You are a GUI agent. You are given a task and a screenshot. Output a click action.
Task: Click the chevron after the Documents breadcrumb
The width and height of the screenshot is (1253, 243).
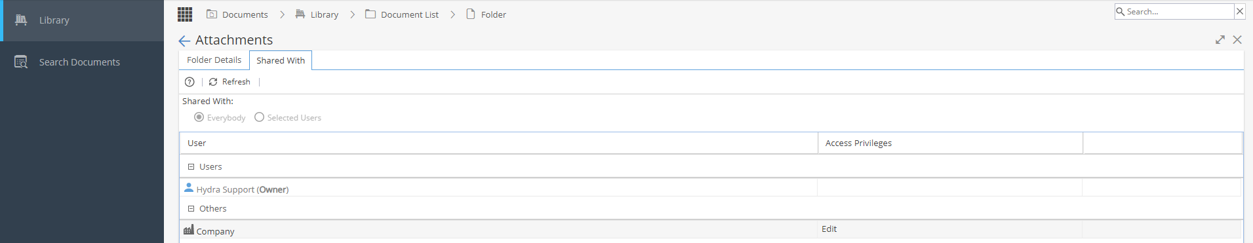coord(283,14)
